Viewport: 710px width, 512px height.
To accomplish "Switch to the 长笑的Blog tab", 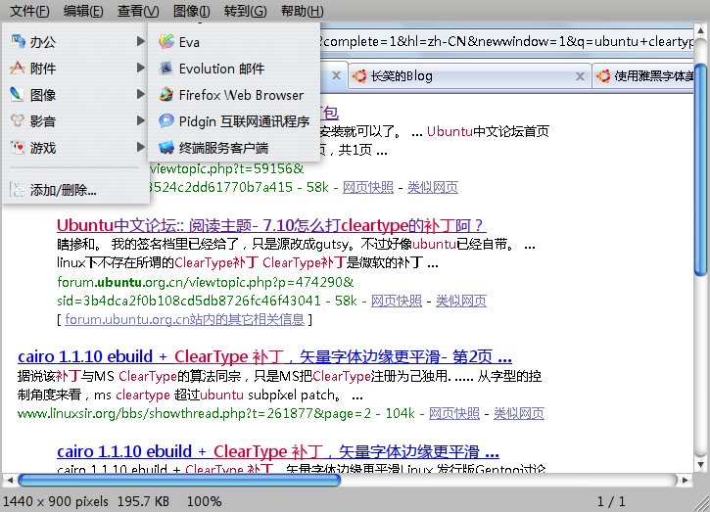I will pyautogui.click(x=469, y=76).
